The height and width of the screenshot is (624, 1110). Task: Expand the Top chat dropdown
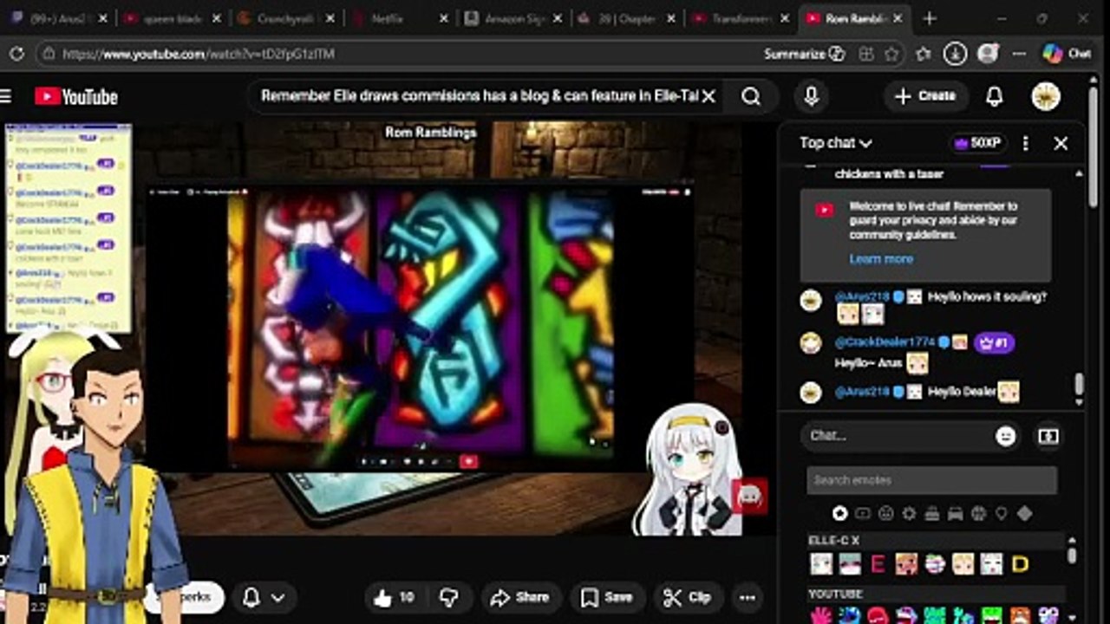point(836,143)
